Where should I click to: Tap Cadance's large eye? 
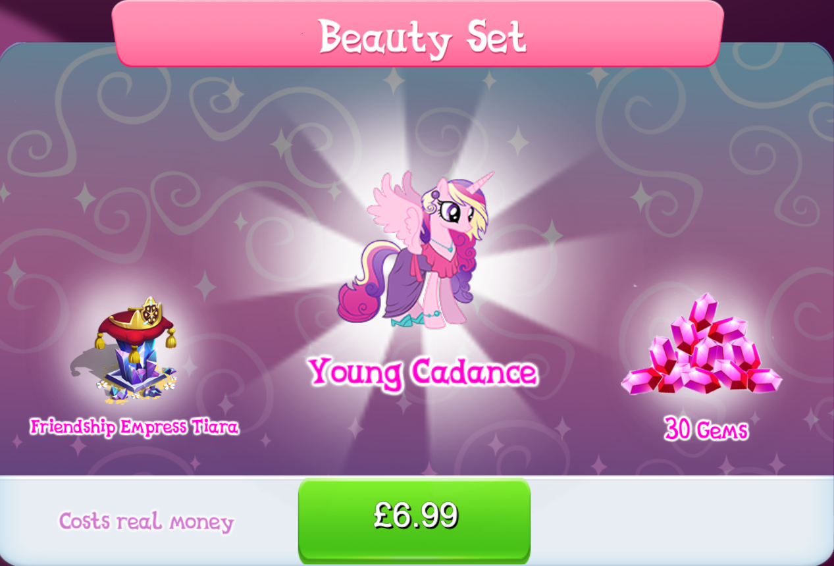[453, 211]
